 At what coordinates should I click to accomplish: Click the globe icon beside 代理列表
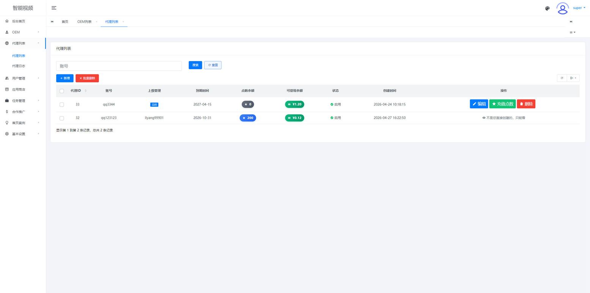pyautogui.click(x=7, y=43)
